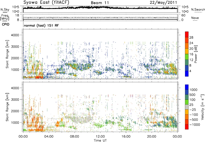Click the '500' value on the Velocity scale
This screenshot has height=142, width=205.
(x=192, y=95)
